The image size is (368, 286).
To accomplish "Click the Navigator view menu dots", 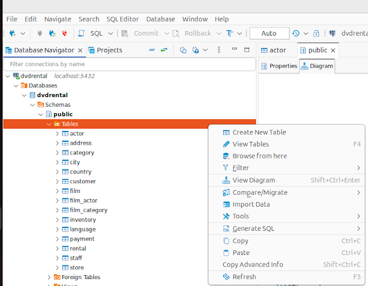I will click(218, 50).
